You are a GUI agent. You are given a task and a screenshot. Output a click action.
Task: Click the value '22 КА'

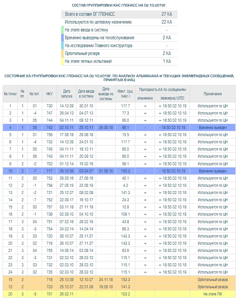click(167, 22)
